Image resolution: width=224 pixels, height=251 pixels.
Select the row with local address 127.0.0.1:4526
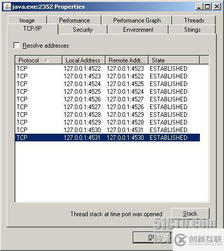[108, 99]
